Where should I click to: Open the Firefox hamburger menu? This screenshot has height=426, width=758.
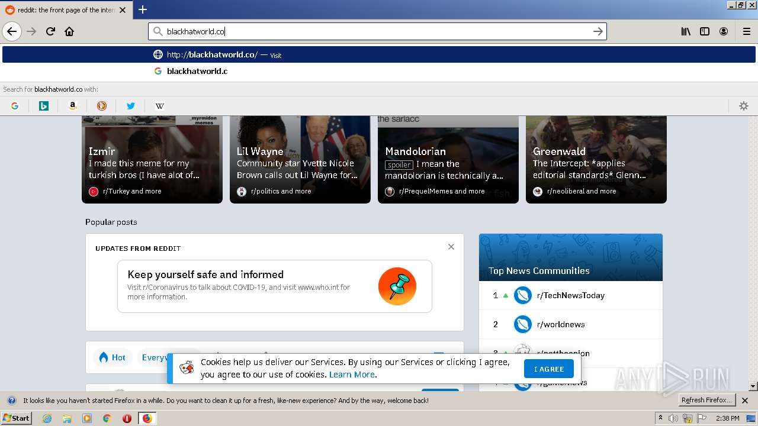pos(747,31)
